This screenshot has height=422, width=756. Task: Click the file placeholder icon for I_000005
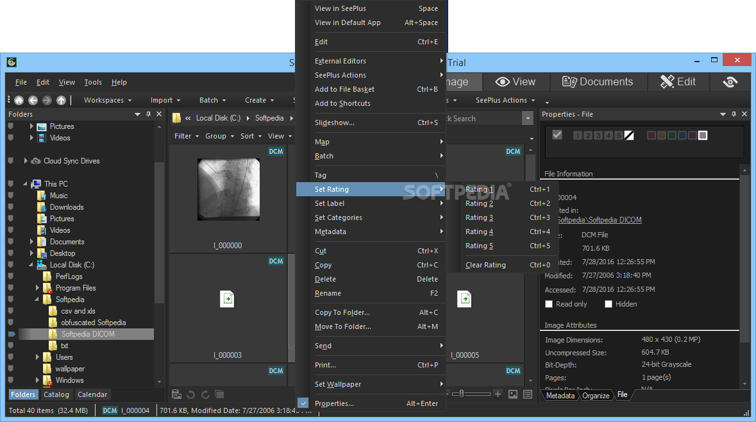[x=464, y=299]
